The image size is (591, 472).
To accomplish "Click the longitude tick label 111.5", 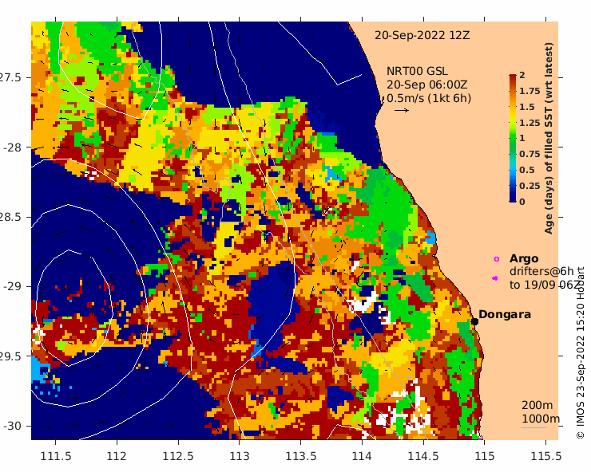I will 56,457.
